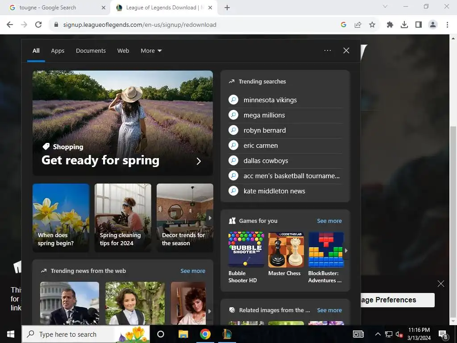This screenshot has width=457, height=343.
Task: Select the Web search filter tab
Action: point(123,51)
